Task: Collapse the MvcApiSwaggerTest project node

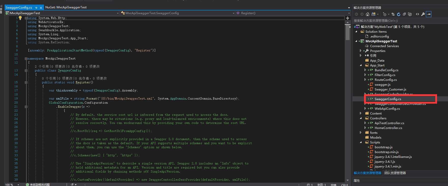Action: pyautogui.click(x=356, y=41)
